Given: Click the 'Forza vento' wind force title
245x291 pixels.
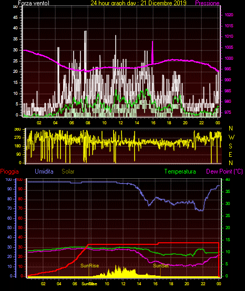Looking at the screenshot, I should 34,3.
